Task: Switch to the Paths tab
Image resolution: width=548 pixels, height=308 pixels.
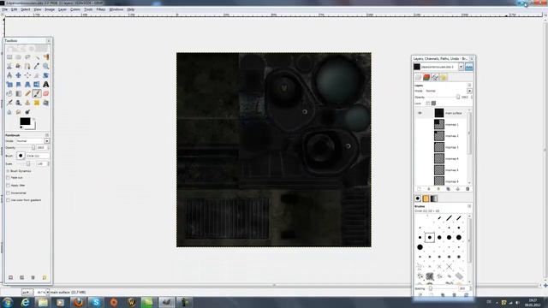Action: (x=435, y=77)
